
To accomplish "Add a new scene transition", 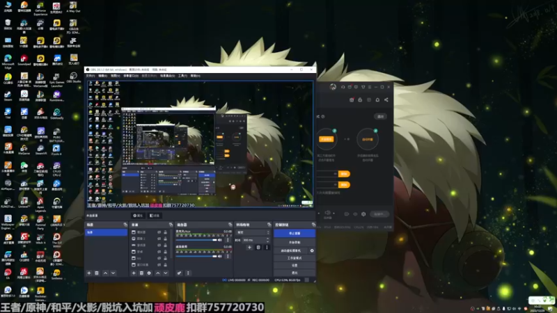I will 249,248.
